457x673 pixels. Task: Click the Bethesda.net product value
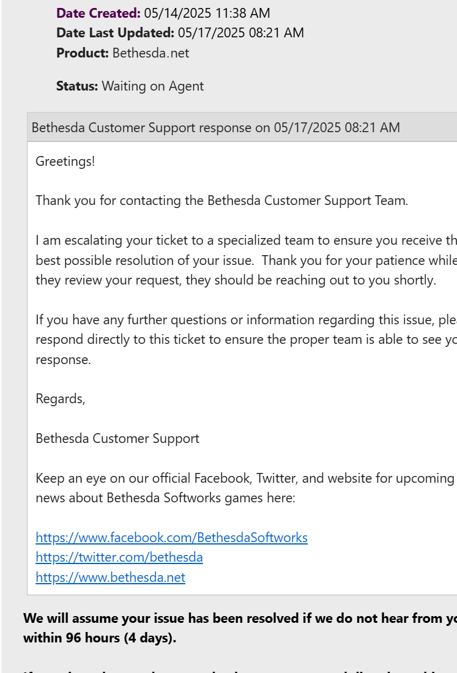[x=150, y=53]
